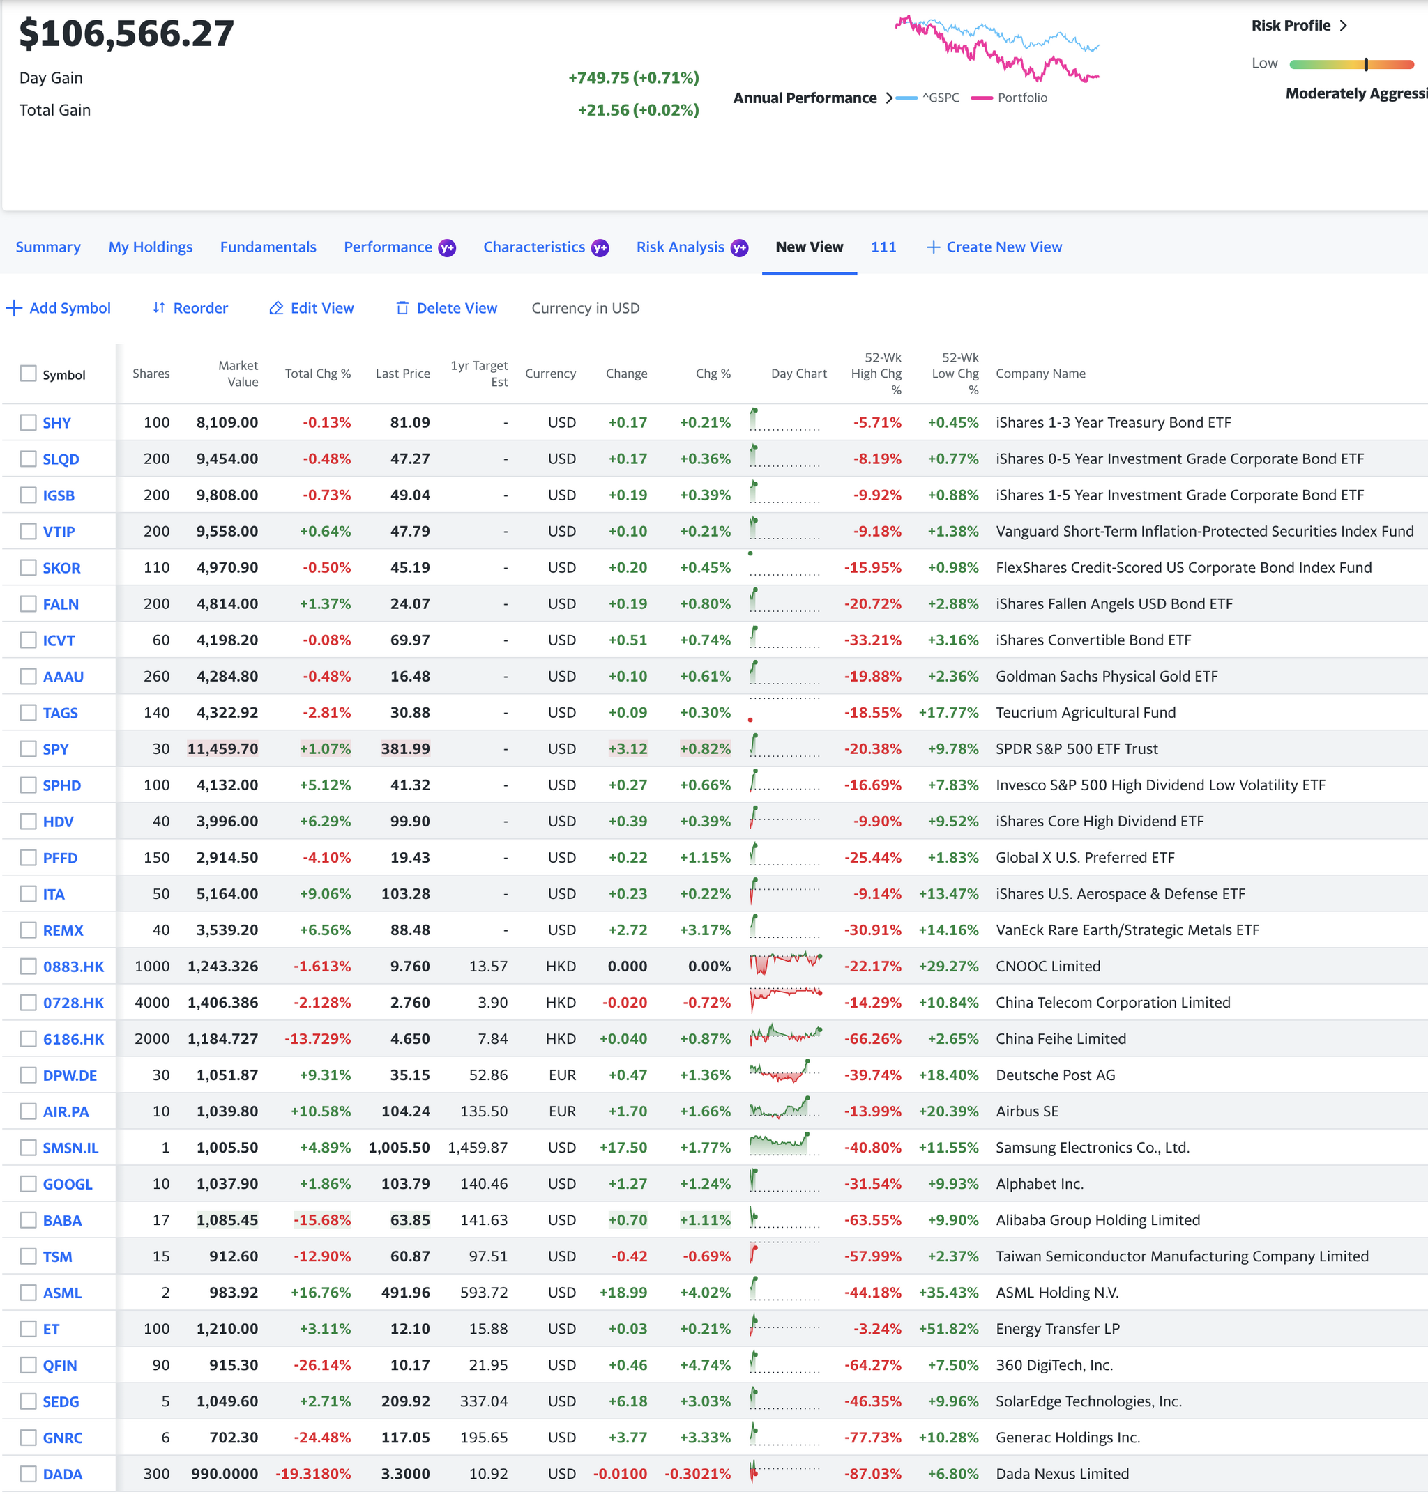
Task: Check the GOOGL row checkbox
Action: pyautogui.click(x=28, y=1184)
